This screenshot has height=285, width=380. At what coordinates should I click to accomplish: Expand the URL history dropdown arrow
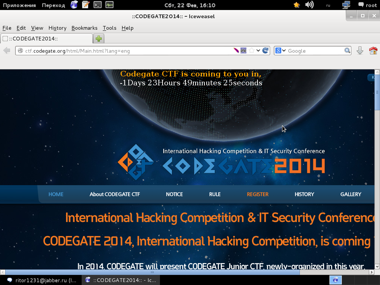pyautogui.click(x=258, y=50)
